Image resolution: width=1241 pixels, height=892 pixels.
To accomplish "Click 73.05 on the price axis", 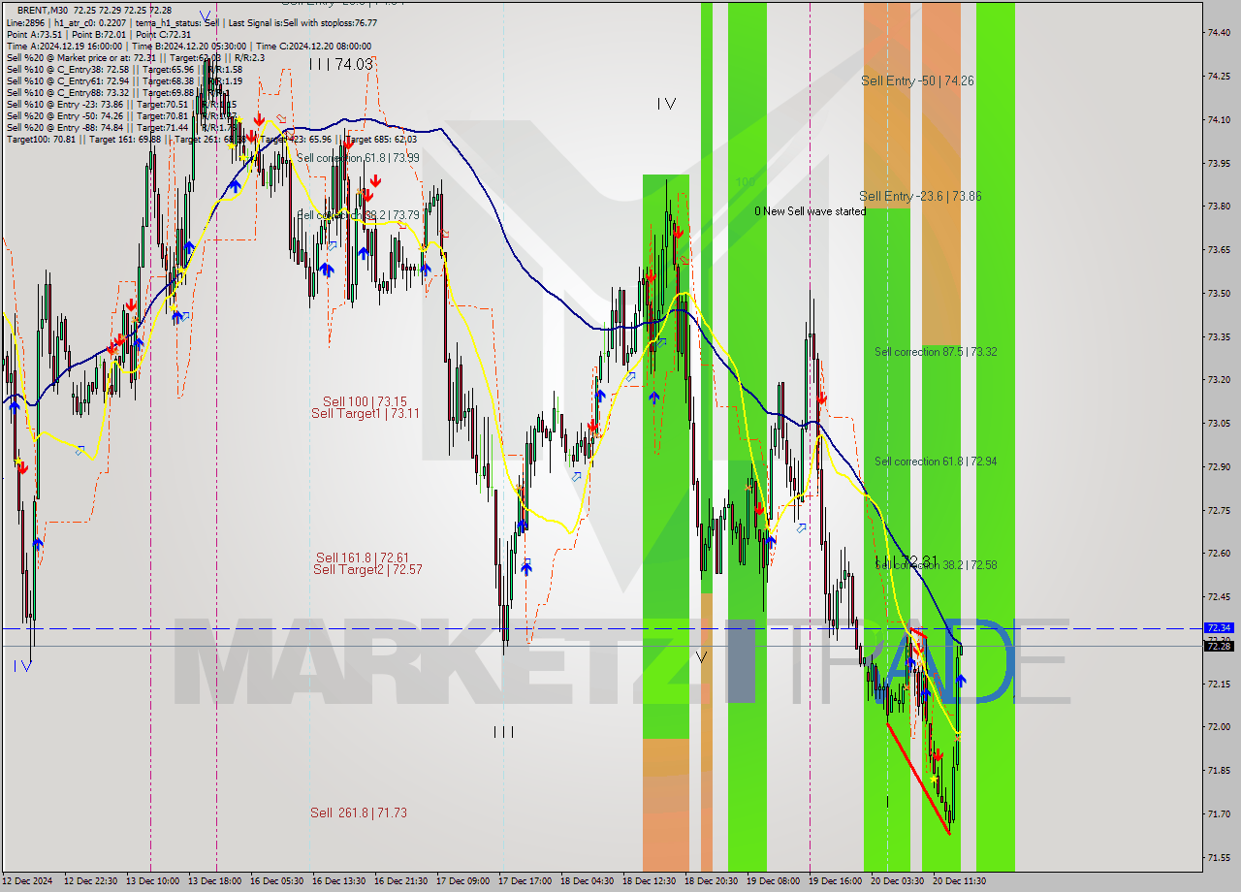I will point(1219,424).
